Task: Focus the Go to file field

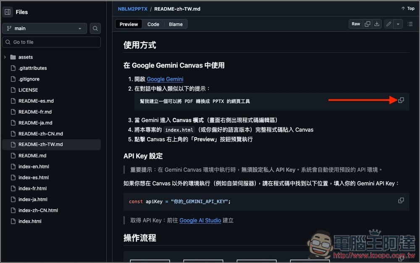Action: point(51,42)
